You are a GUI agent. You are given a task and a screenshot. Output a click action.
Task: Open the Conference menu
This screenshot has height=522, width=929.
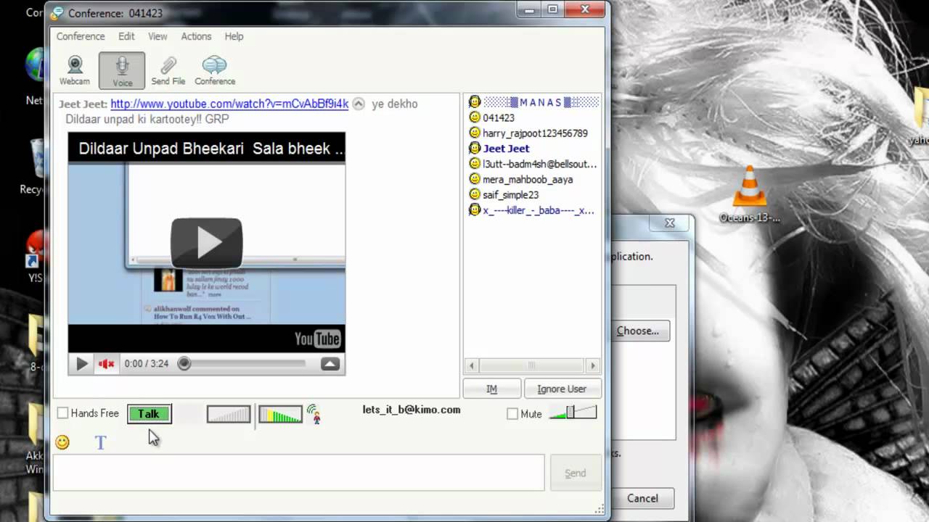click(81, 36)
